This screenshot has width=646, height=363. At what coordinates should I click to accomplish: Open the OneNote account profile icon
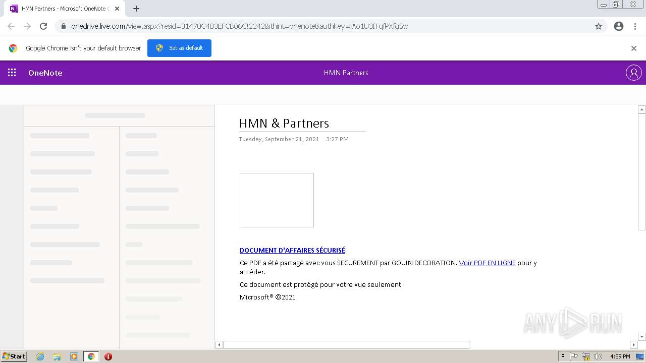point(633,73)
